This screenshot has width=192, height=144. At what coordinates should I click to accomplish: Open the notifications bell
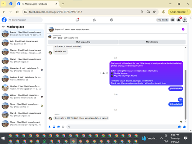click(x=179, y=20)
